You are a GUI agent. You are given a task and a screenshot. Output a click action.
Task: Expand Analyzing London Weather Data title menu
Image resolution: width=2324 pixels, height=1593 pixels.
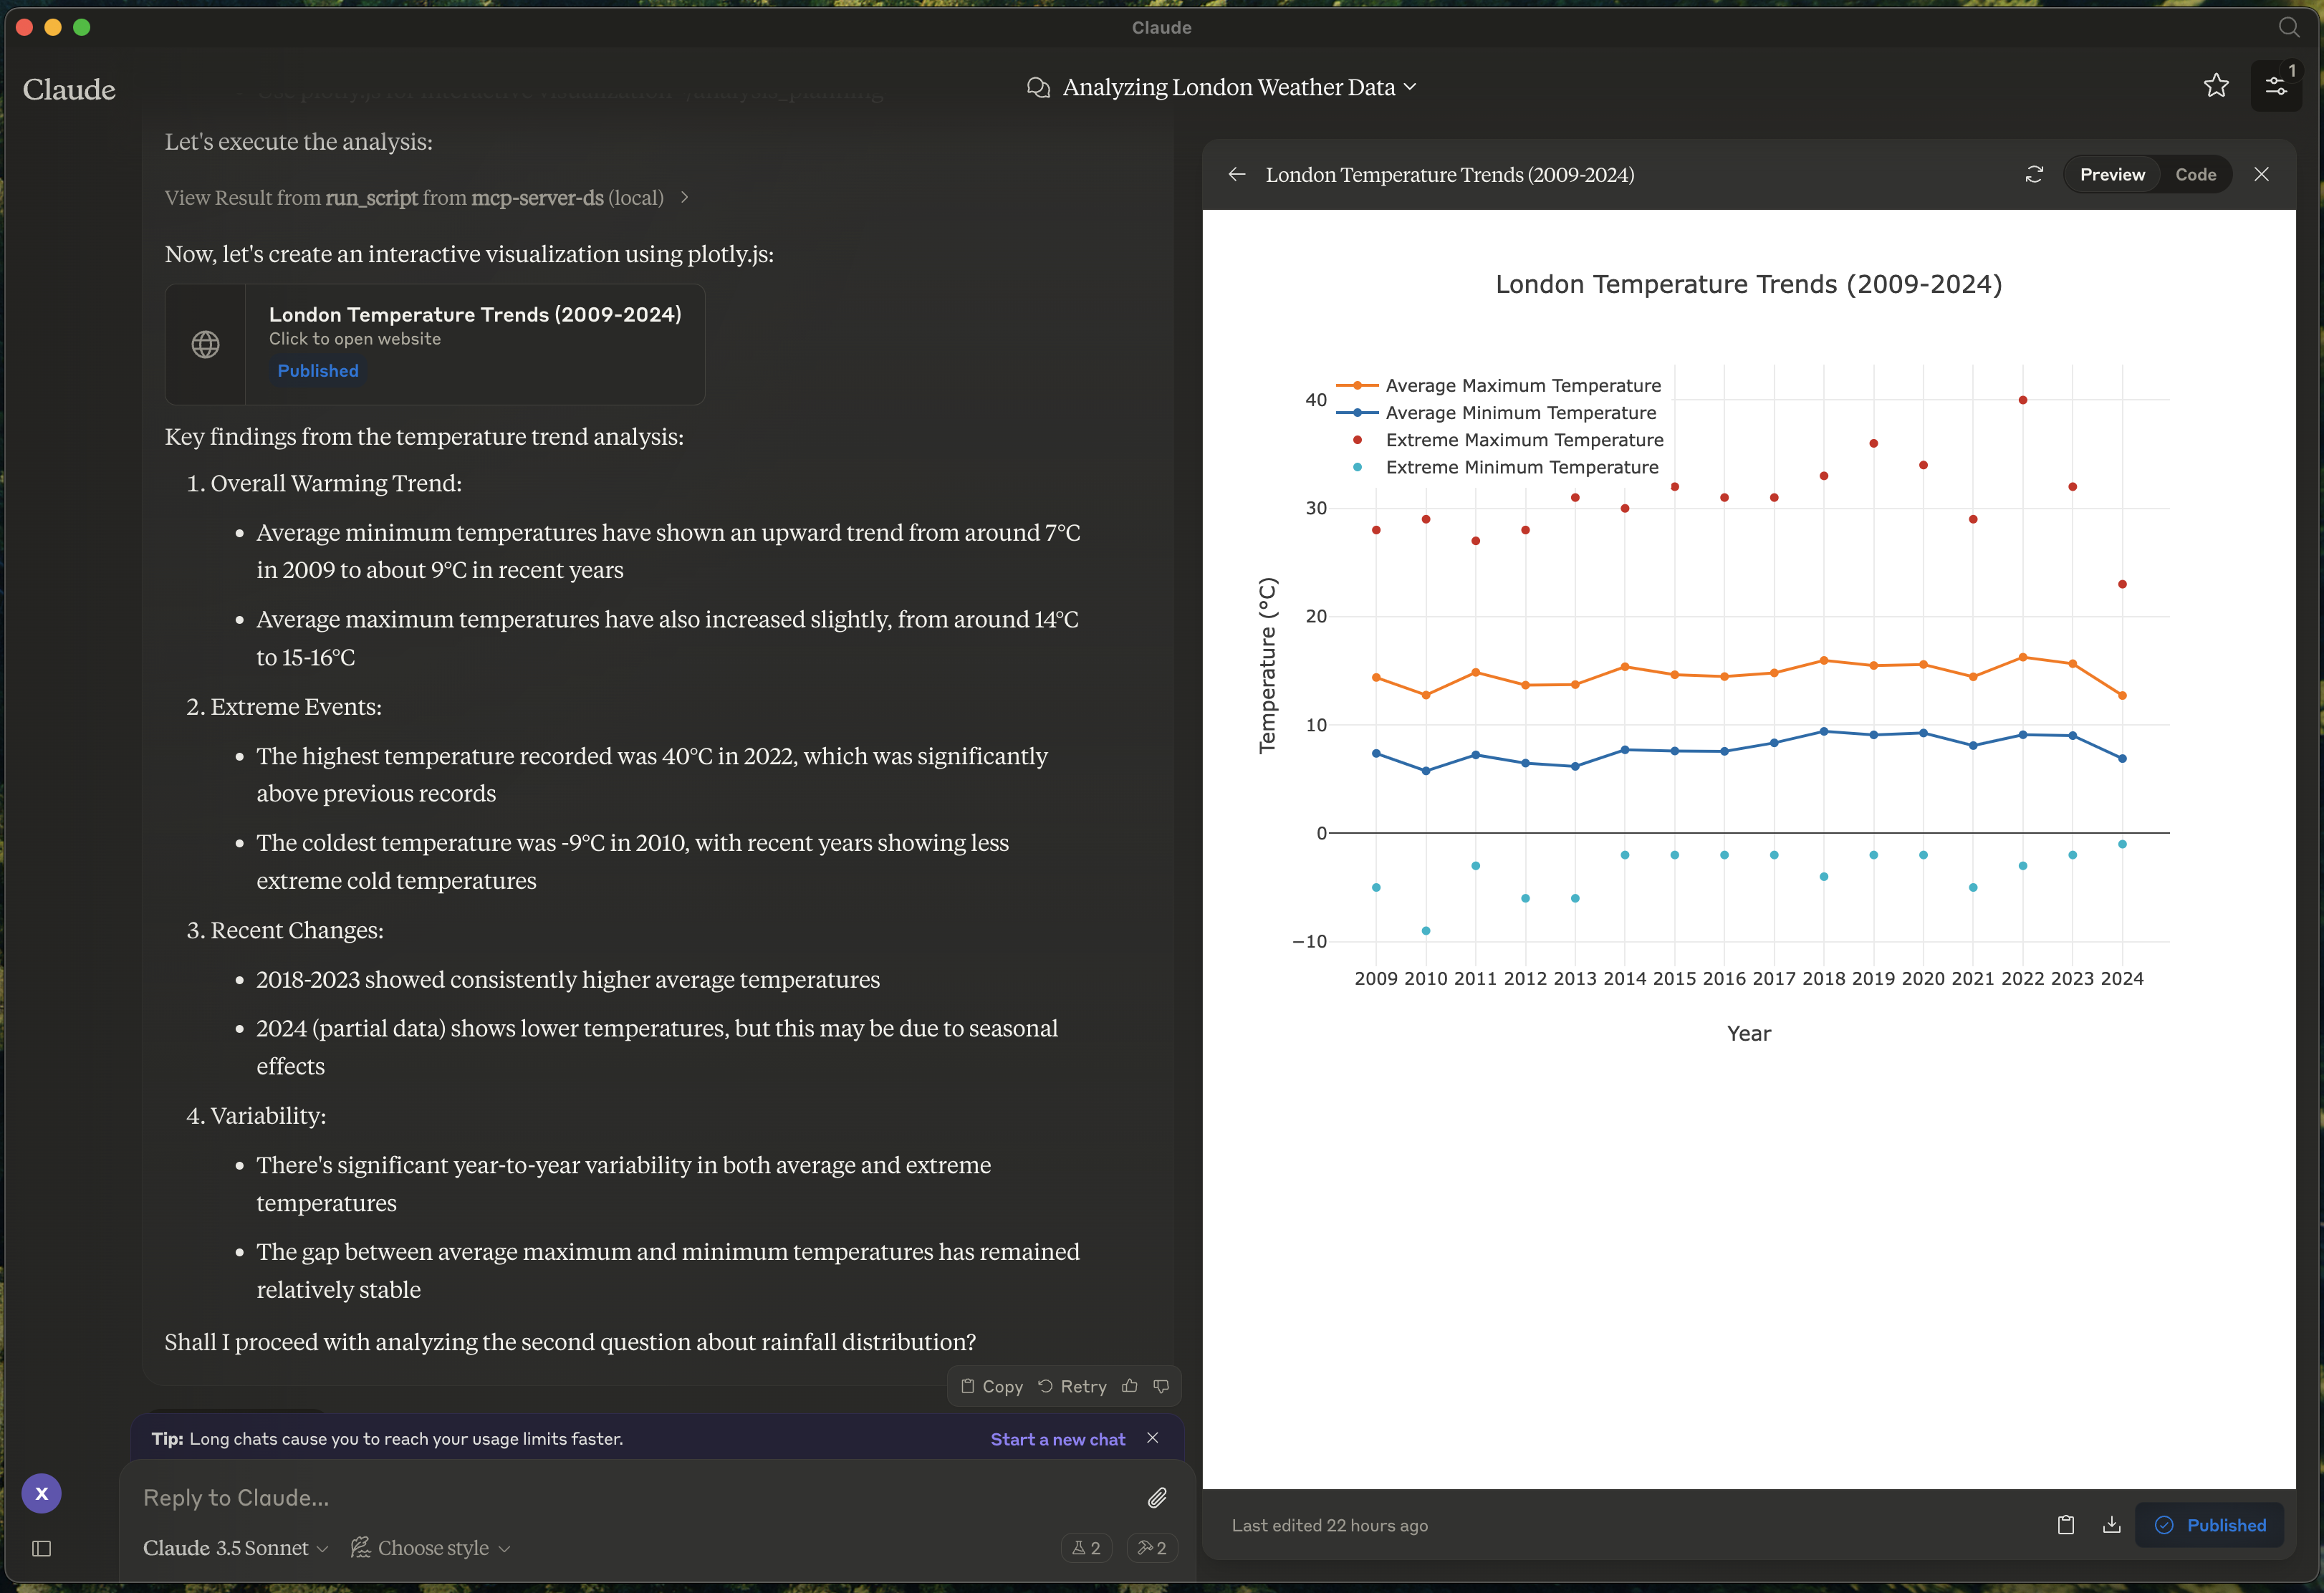1228,87
